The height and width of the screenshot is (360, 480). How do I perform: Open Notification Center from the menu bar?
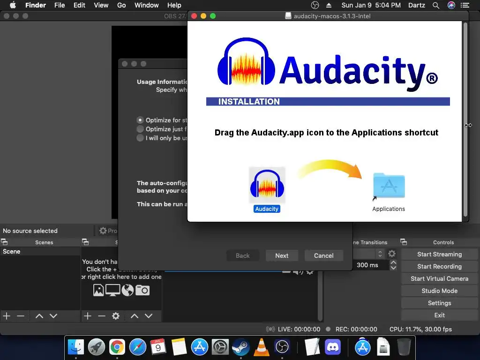pos(465,5)
